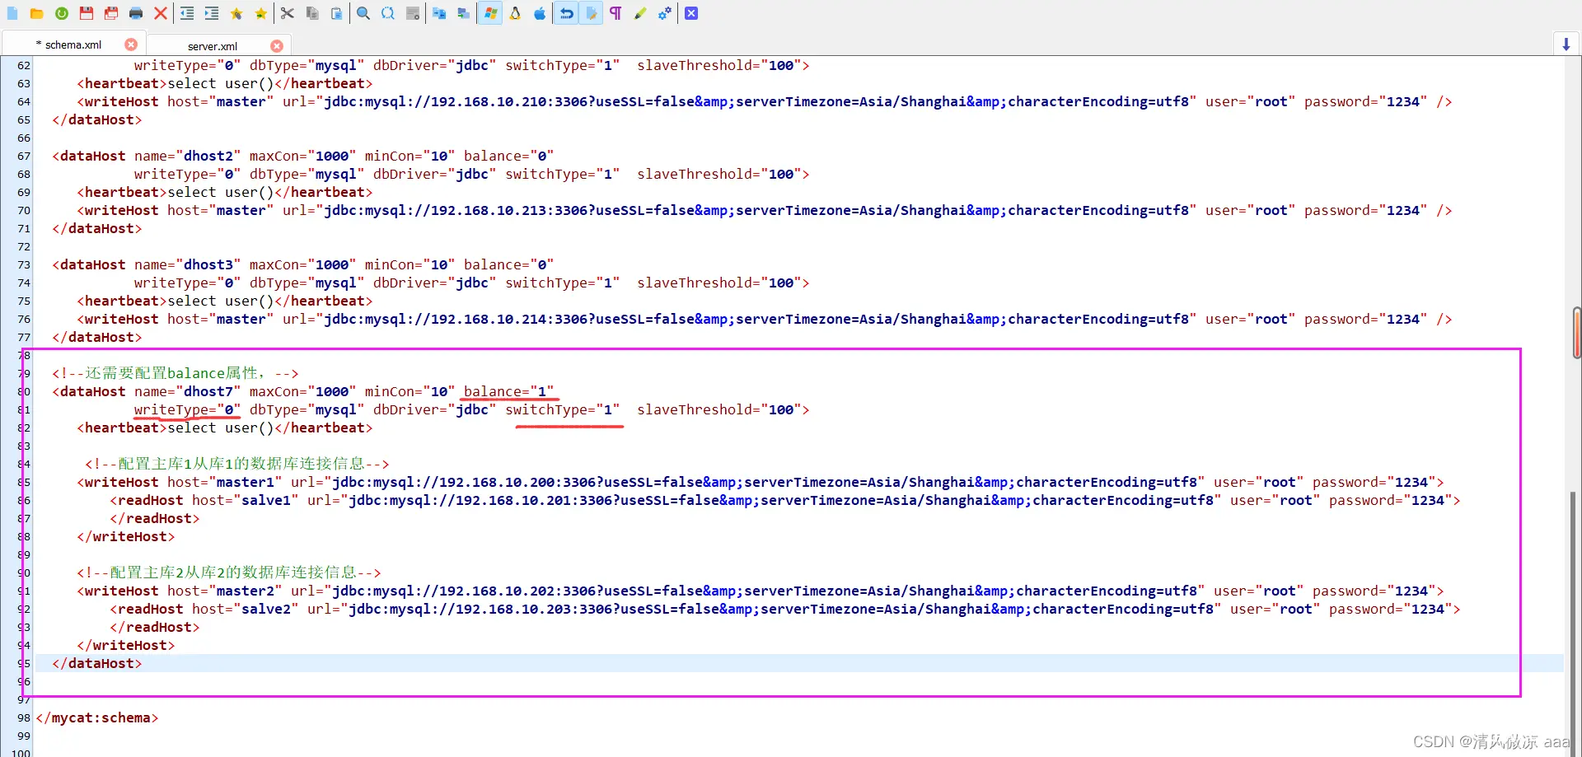Click writeType="0" on line 81
This screenshot has height=757, width=1582.
[x=188, y=409]
